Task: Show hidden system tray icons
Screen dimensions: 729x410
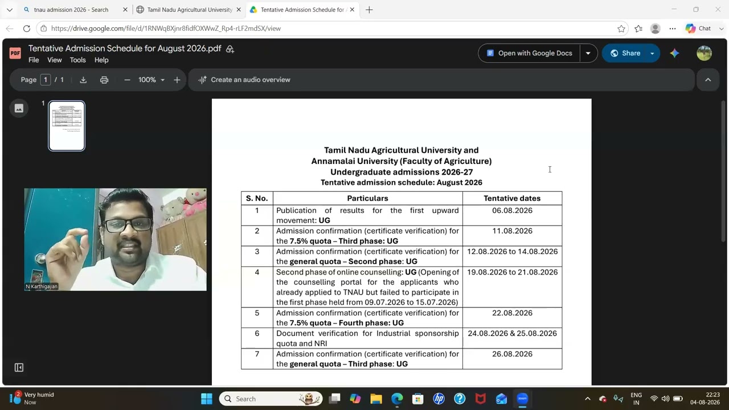Action: 587,399
